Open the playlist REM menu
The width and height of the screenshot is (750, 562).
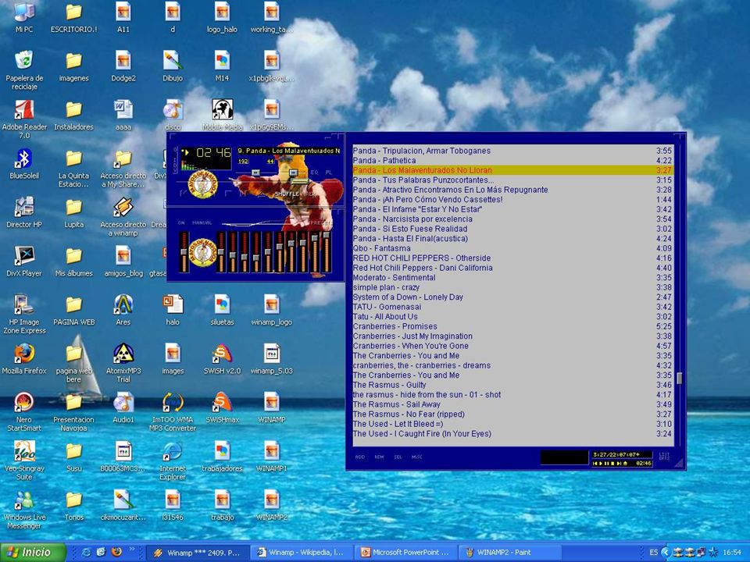(x=379, y=457)
